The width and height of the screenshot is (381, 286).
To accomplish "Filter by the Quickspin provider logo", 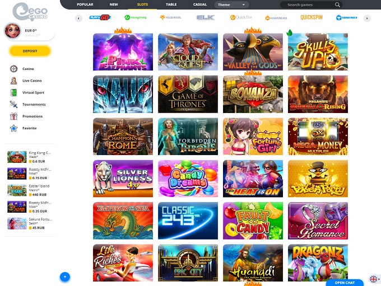I will [x=312, y=17].
